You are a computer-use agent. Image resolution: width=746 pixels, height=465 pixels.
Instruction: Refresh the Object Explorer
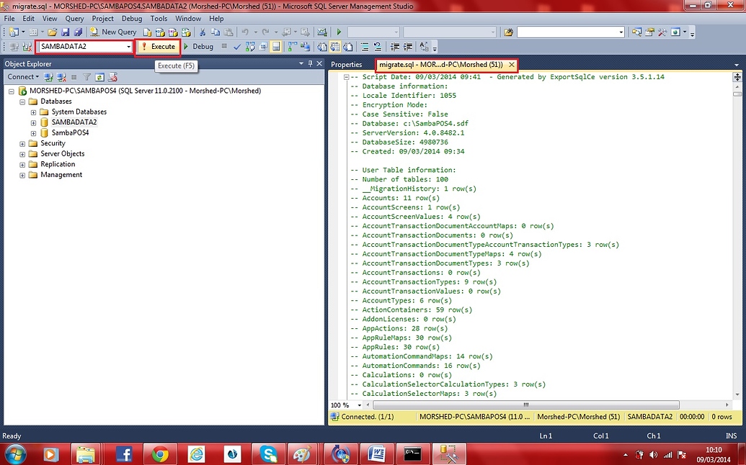[x=99, y=77]
